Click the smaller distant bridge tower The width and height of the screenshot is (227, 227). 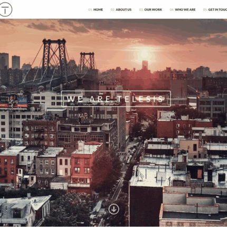[87, 62]
